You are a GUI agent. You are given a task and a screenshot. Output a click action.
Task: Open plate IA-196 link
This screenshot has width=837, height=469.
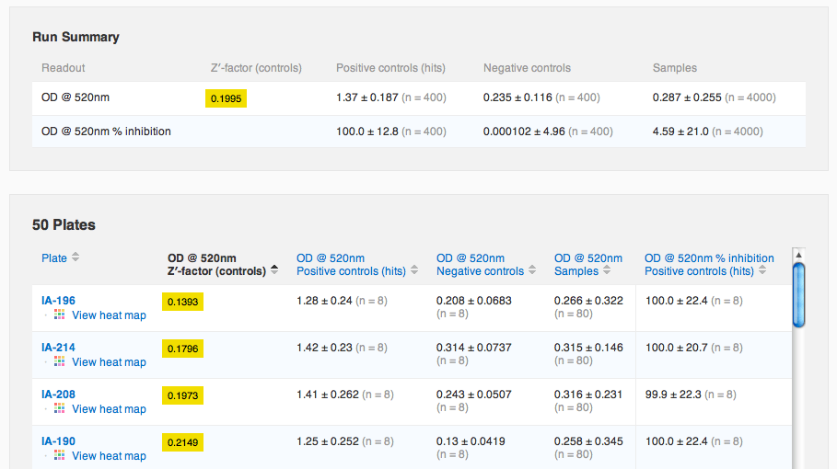[x=58, y=301]
